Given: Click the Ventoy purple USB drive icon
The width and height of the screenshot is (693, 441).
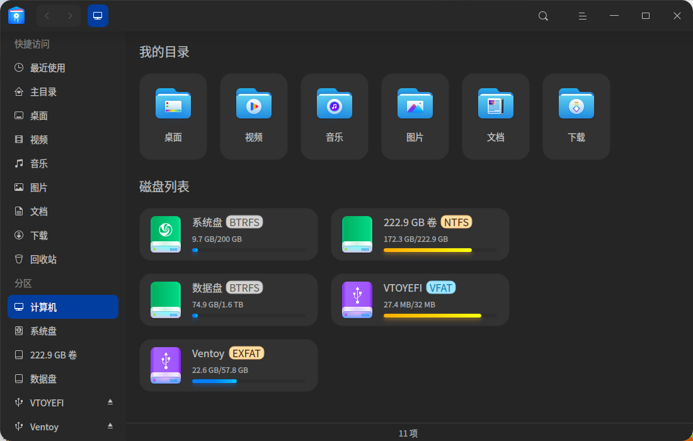Looking at the screenshot, I should 166,365.
